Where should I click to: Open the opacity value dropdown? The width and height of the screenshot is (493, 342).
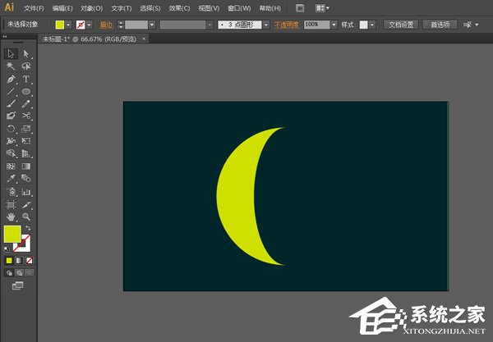click(334, 25)
